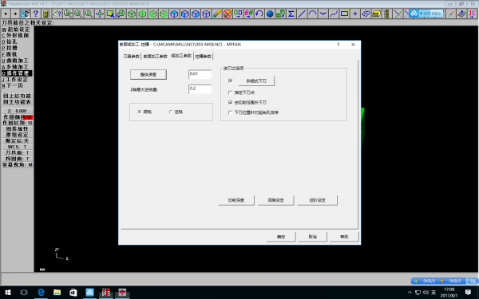This screenshot has width=479, height=299.
Task: Click the 整体误差 button
Action: (x=148, y=74)
